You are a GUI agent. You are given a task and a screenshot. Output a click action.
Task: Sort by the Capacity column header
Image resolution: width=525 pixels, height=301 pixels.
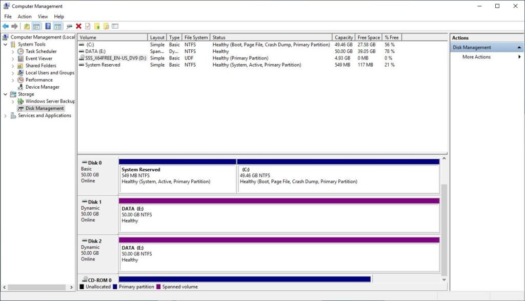point(344,37)
